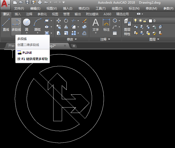Viewport: 175px width, 148px height.
Task: Open the 文件(F) menu
Action: [x=19, y=9]
